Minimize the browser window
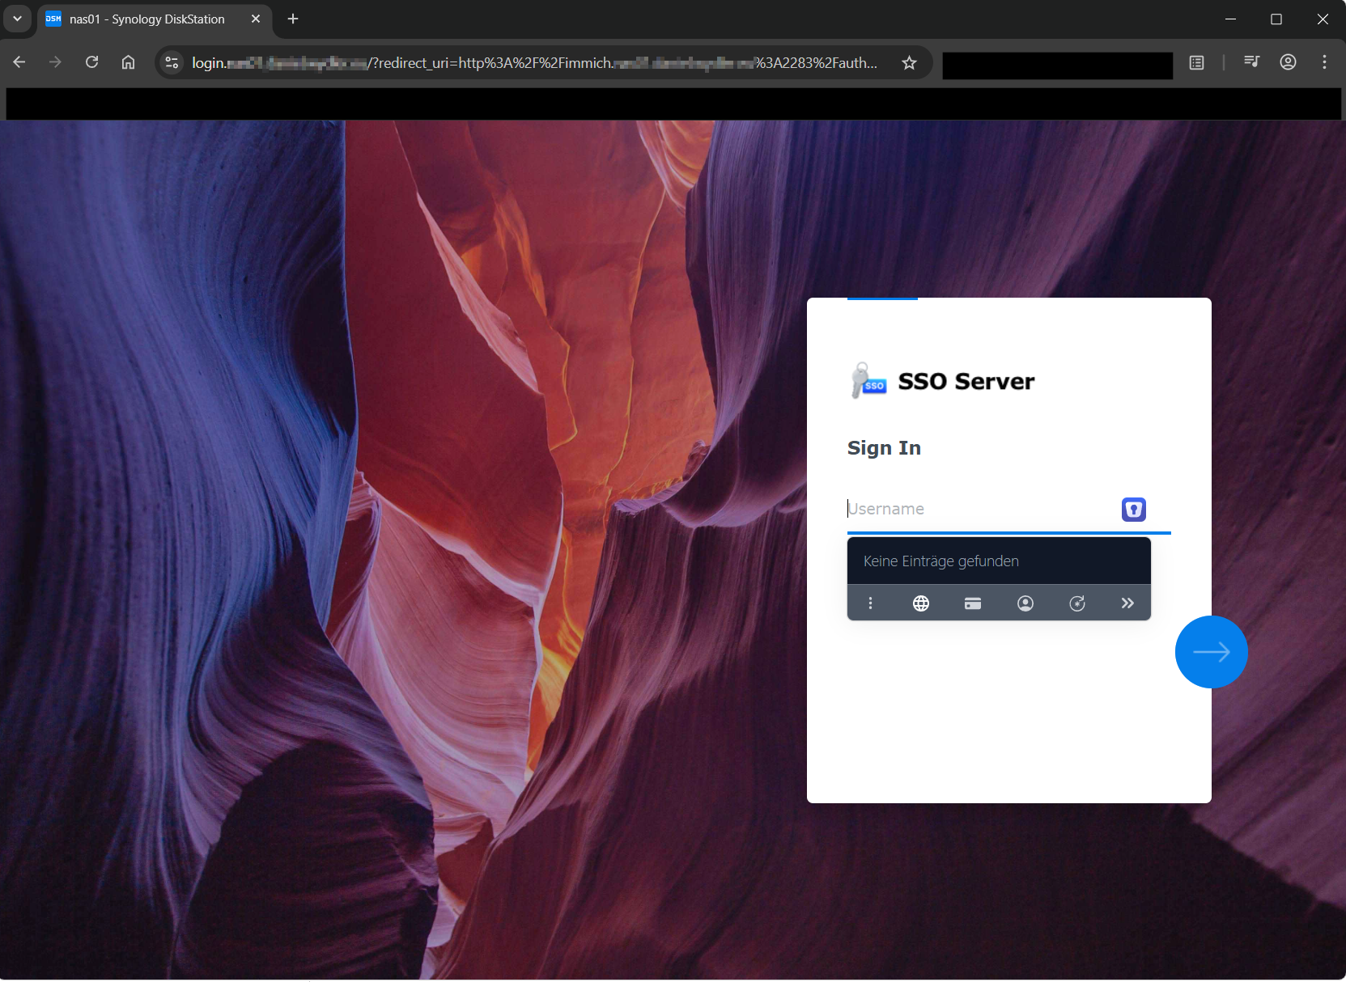The image size is (1346, 982). point(1230,19)
